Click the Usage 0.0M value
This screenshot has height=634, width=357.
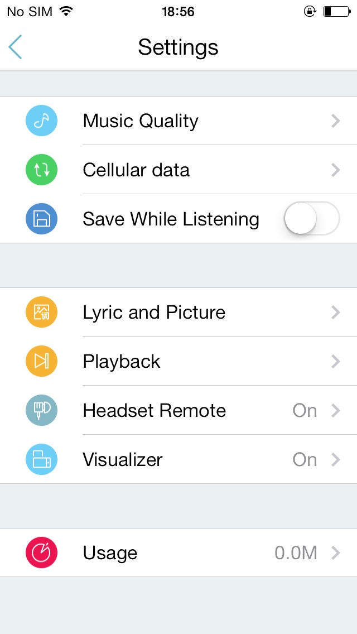pos(296,553)
